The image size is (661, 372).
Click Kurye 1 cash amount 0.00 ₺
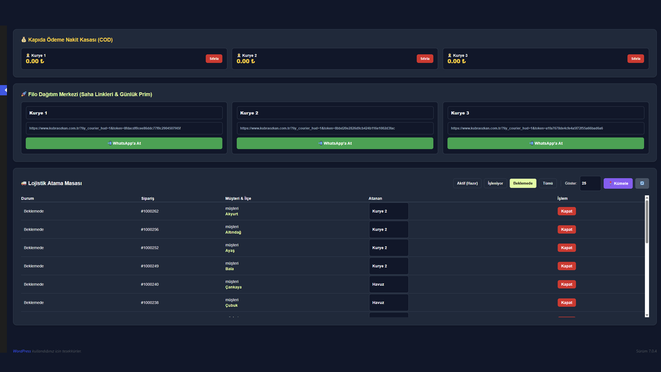point(35,61)
